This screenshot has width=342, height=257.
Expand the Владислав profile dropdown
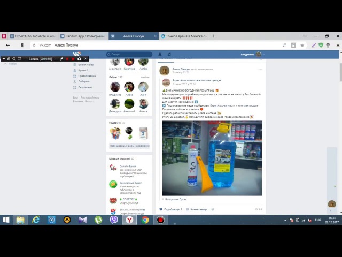(x=253, y=54)
